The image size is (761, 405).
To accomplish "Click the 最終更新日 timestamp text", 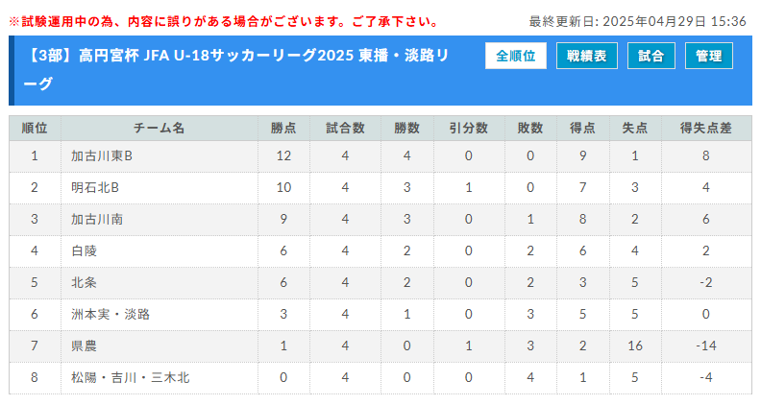I will coord(638,21).
